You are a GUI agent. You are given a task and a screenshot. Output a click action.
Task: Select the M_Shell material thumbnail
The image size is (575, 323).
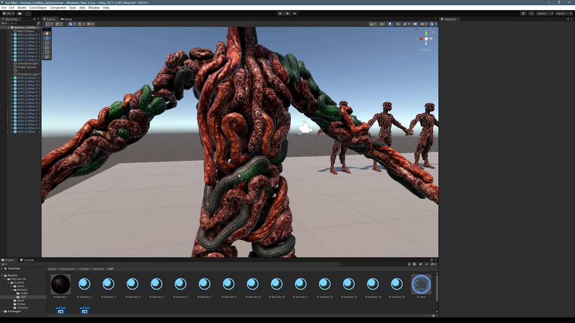click(x=421, y=284)
